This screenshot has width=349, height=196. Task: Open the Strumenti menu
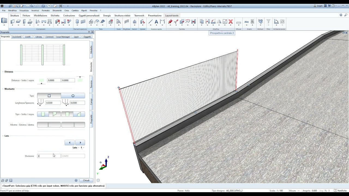pyautogui.click(x=57, y=11)
